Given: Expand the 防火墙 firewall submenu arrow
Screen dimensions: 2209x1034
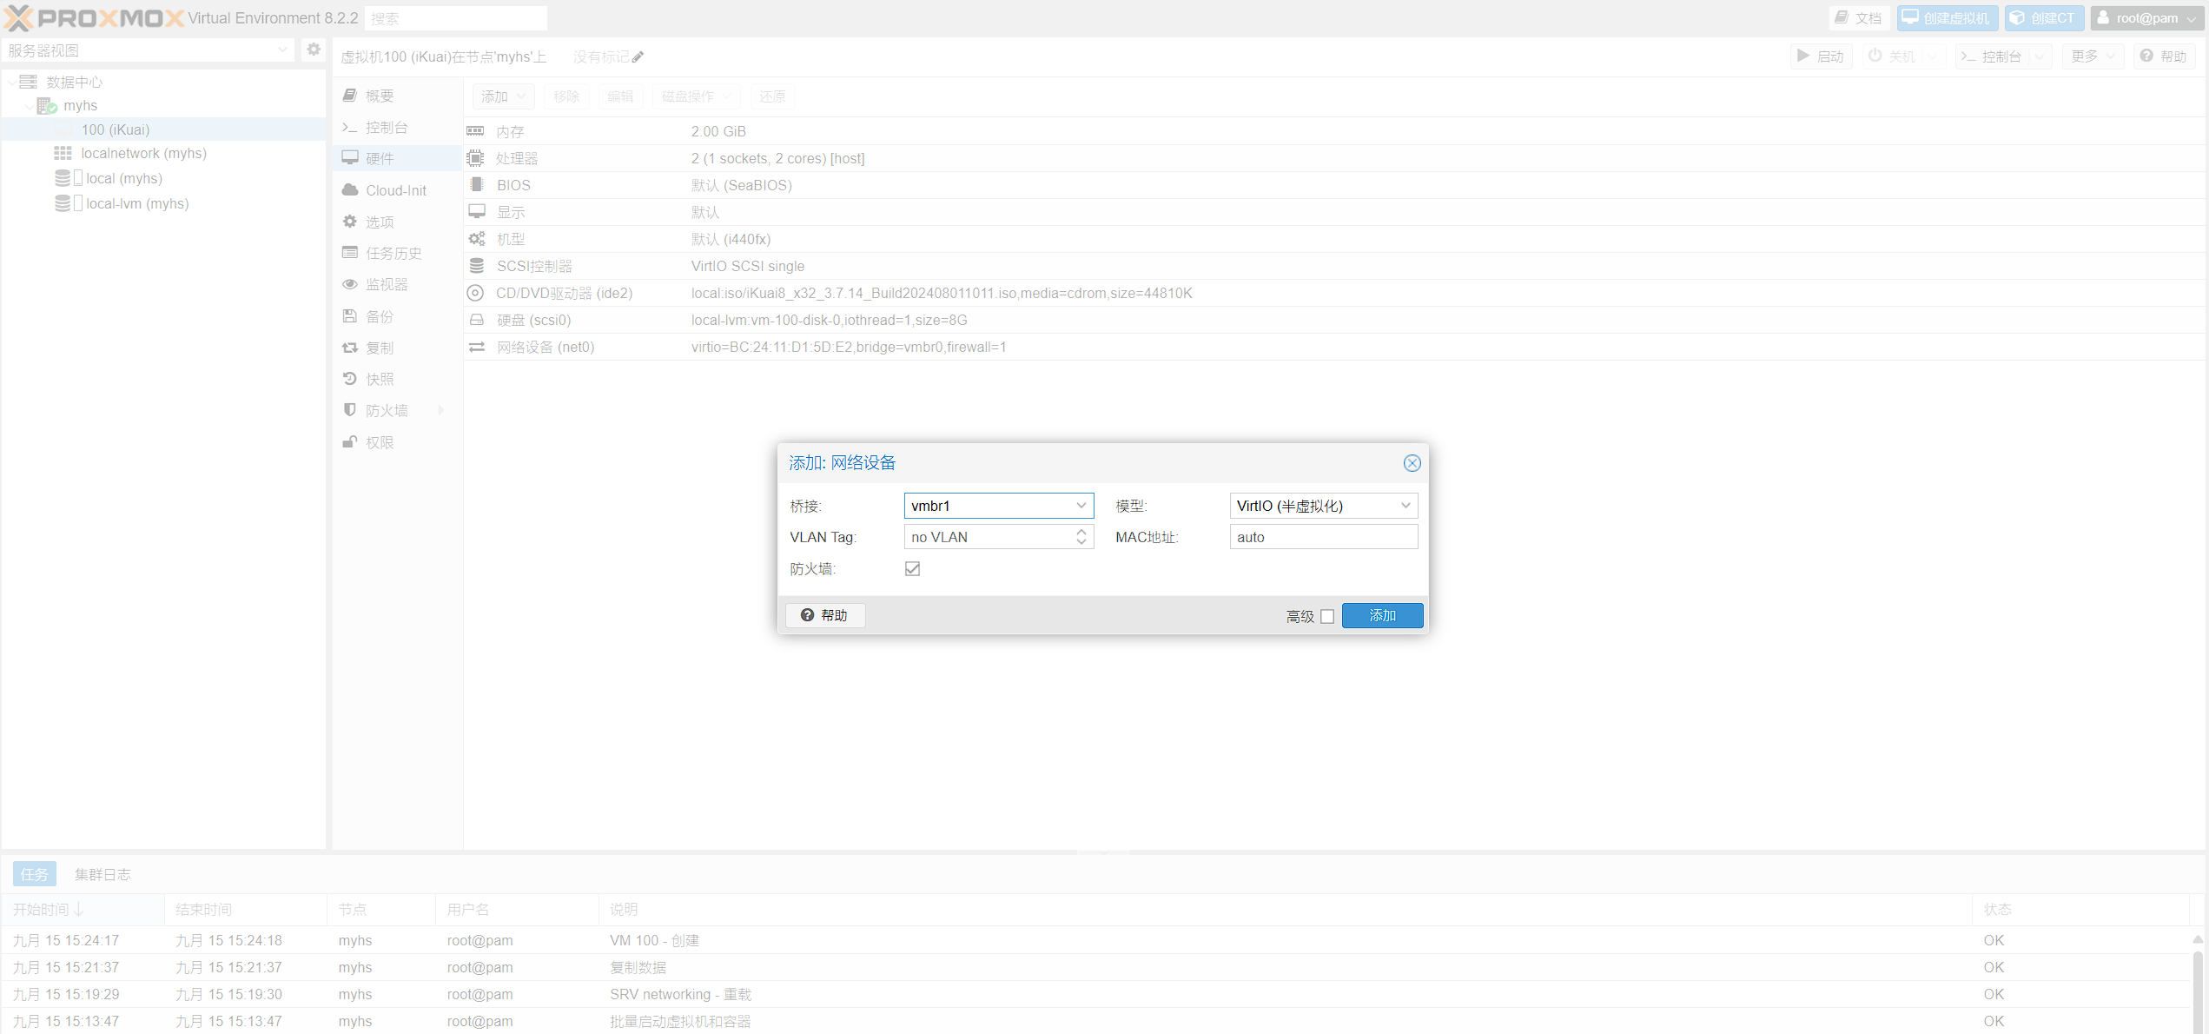Looking at the screenshot, I should pos(441,410).
